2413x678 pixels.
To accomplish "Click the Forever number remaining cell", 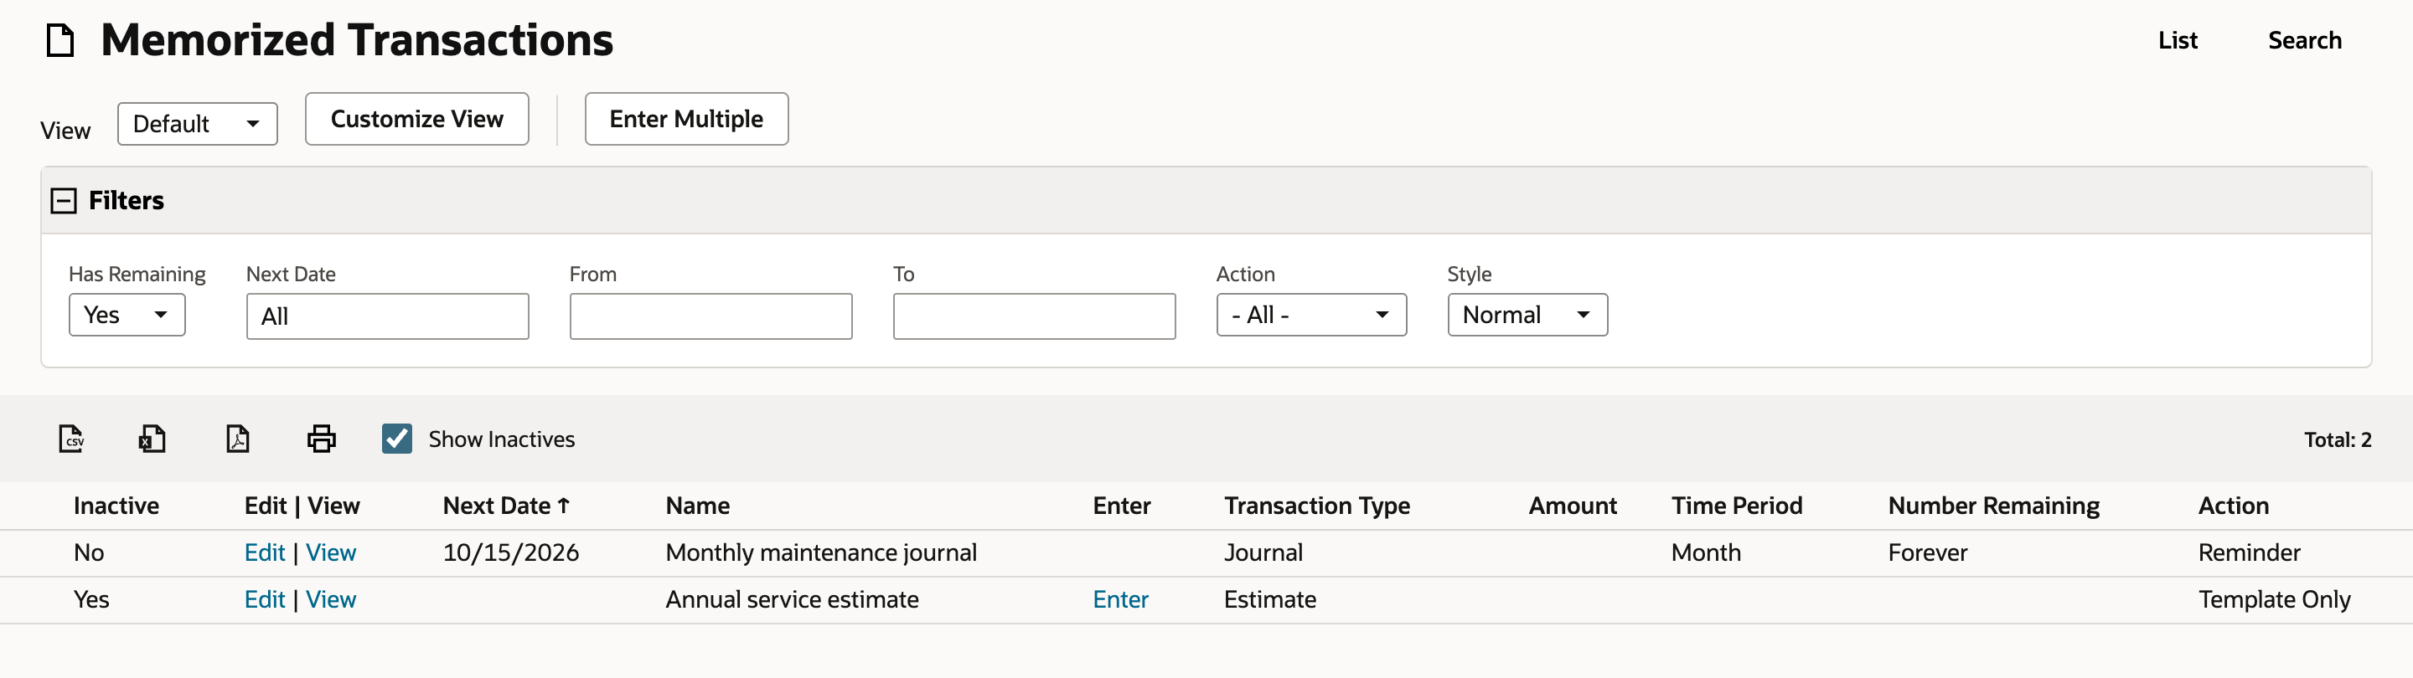I will point(1928,552).
